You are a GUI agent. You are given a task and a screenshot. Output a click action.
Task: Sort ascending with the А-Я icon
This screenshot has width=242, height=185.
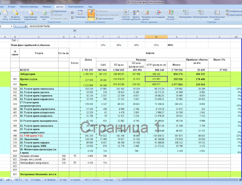click(72, 13)
